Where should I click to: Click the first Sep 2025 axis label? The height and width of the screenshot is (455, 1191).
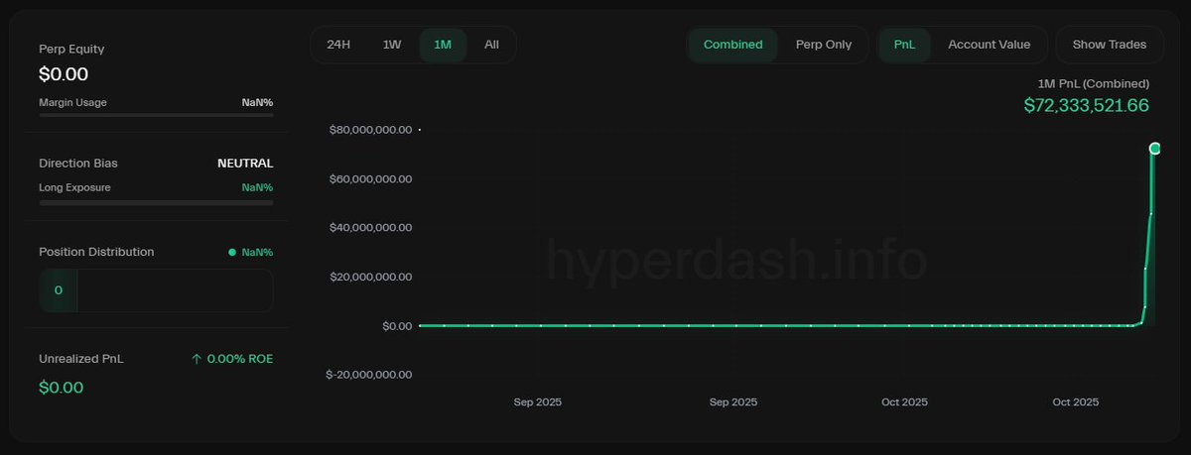538,402
